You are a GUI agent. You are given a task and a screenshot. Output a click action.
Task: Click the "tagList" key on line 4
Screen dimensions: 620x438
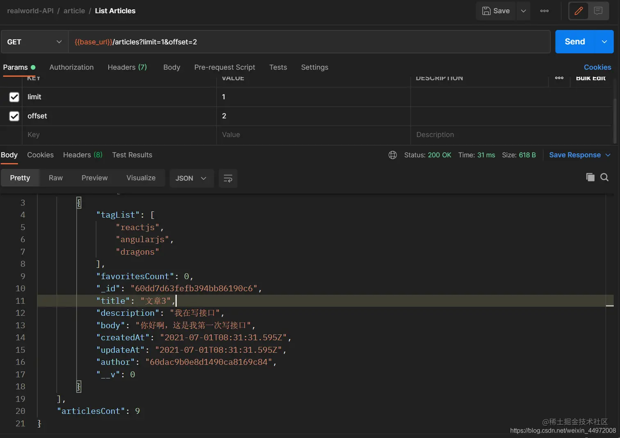(118, 215)
